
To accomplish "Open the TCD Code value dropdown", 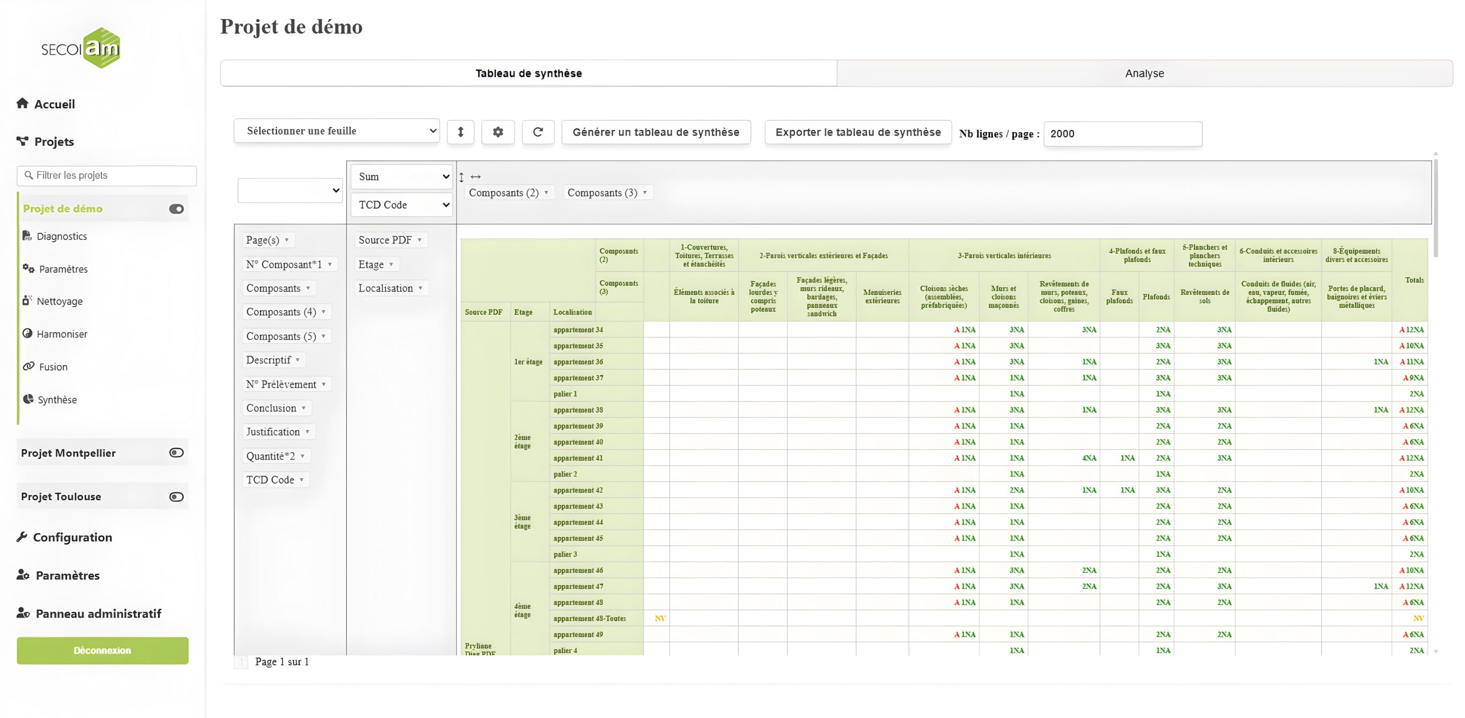I will (x=403, y=205).
